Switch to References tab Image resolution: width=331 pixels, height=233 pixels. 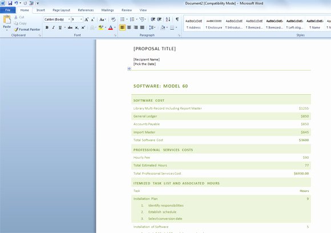(86, 10)
